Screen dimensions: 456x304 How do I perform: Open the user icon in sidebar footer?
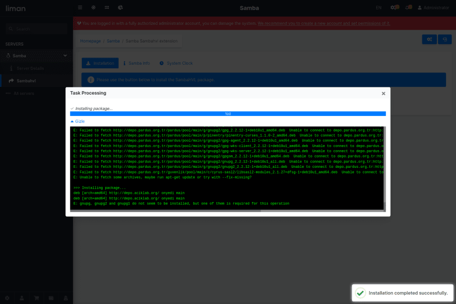tap(22, 298)
